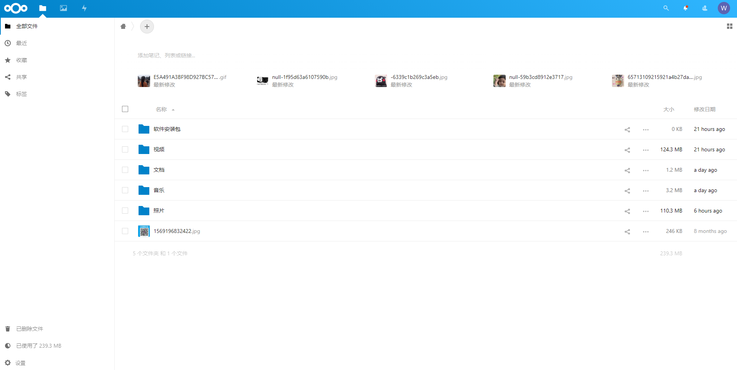The image size is (737, 370).
Task: Open actions menu for 照片 folder
Action: 645,211
